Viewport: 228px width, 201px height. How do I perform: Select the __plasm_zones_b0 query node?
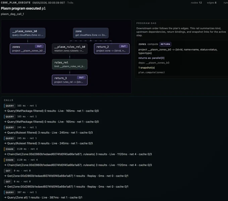click(x=27, y=33)
